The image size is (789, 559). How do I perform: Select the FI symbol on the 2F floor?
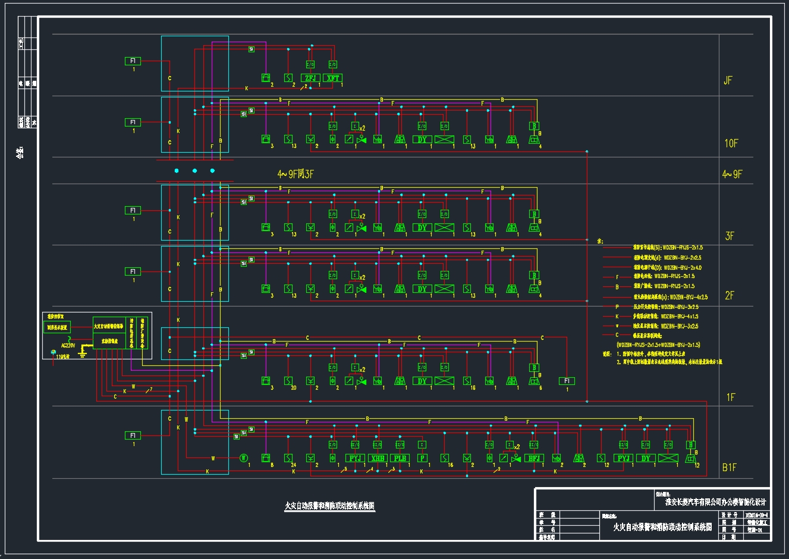click(x=133, y=271)
